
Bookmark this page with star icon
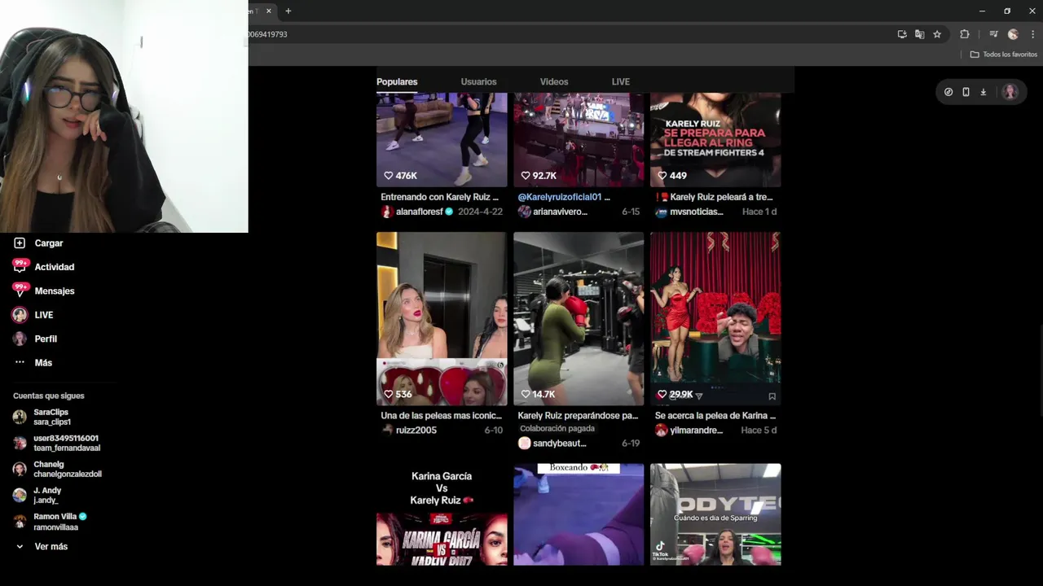[937, 34]
